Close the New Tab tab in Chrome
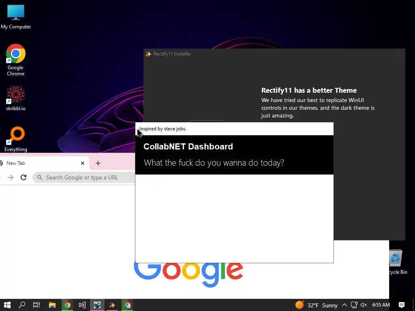 (x=83, y=163)
